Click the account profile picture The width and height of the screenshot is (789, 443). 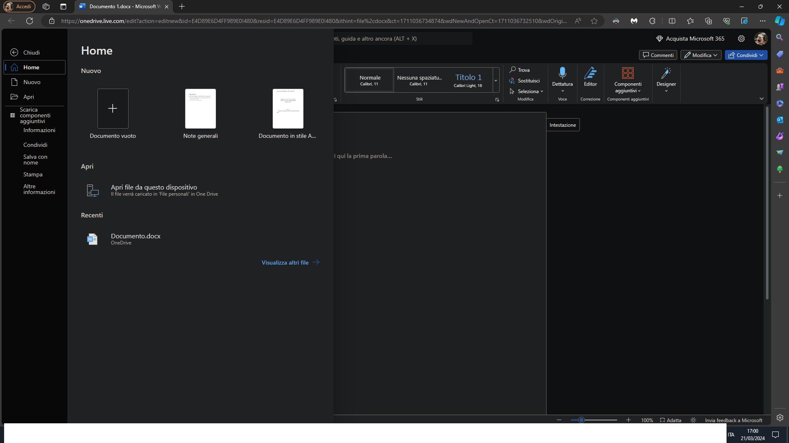761,39
